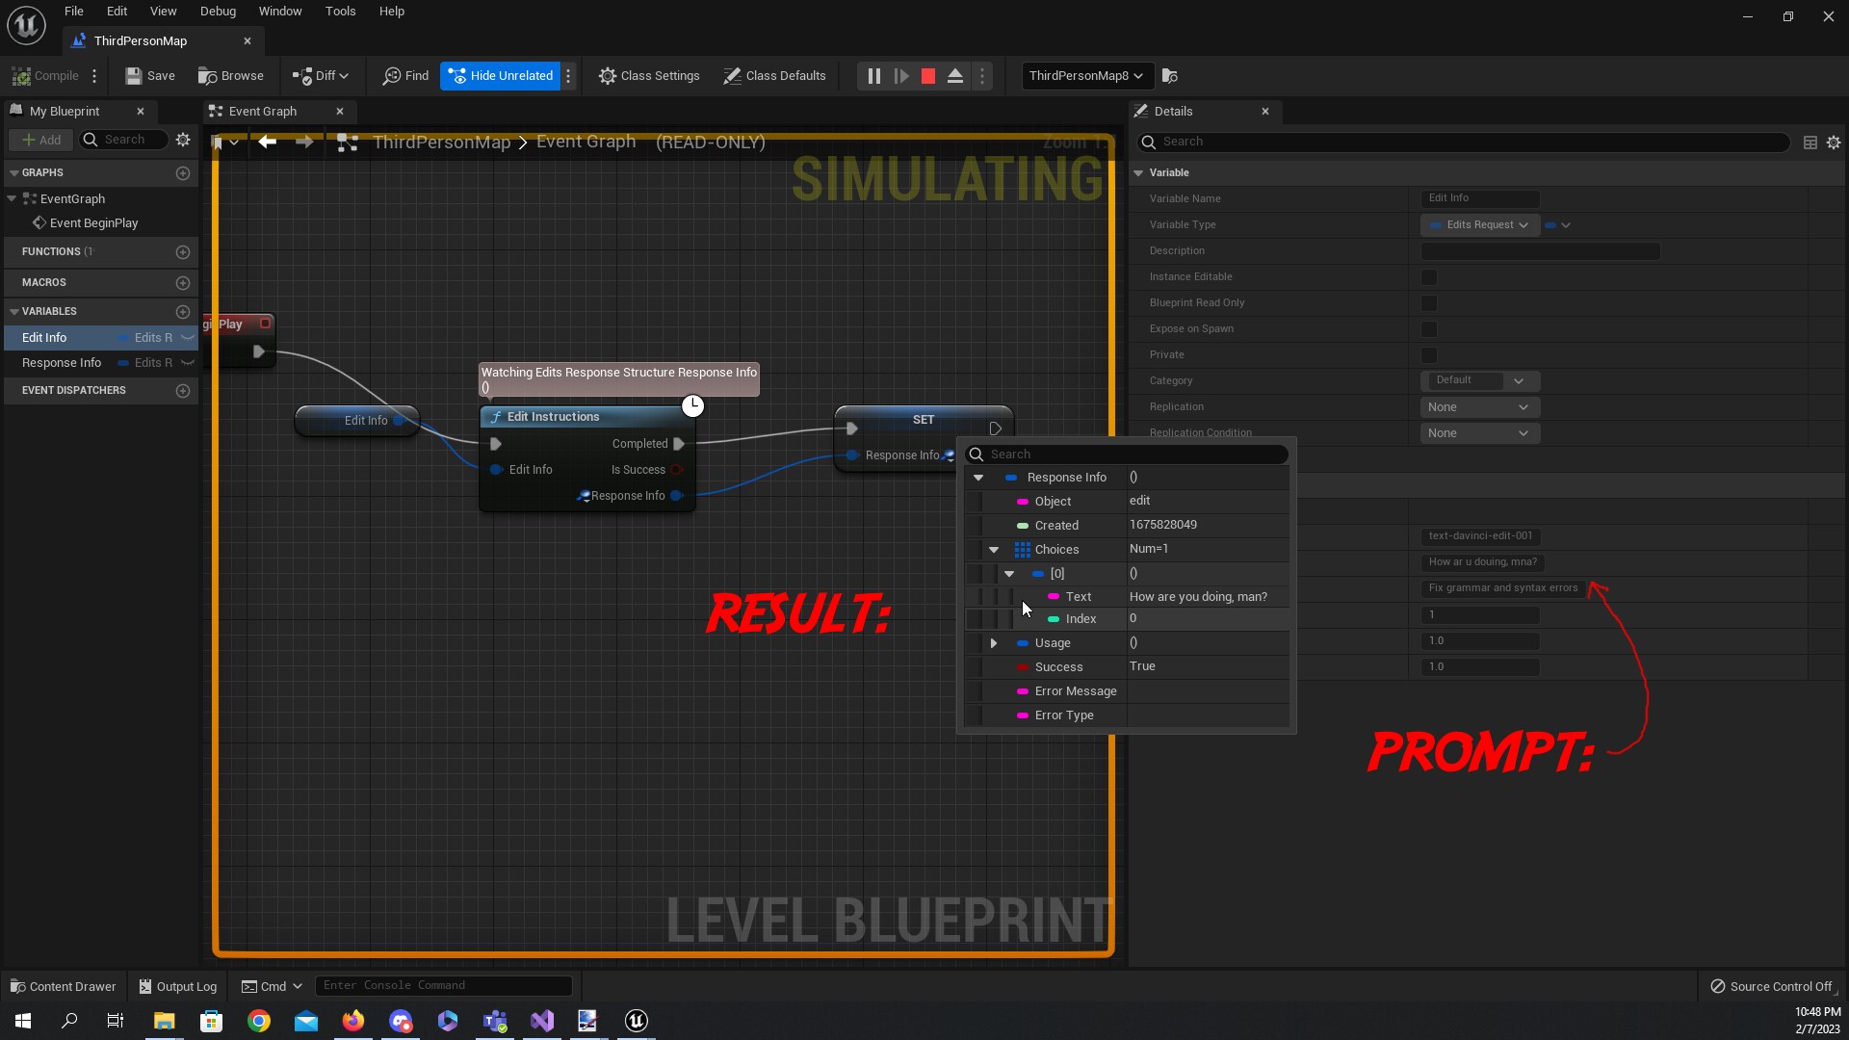Click the red Stop simulation button
This screenshot has width=1849, height=1040.
928,76
